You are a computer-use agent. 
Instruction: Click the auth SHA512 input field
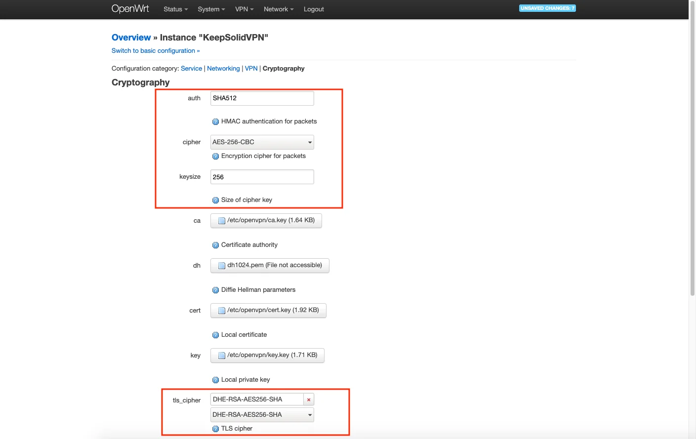click(x=262, y=98)
